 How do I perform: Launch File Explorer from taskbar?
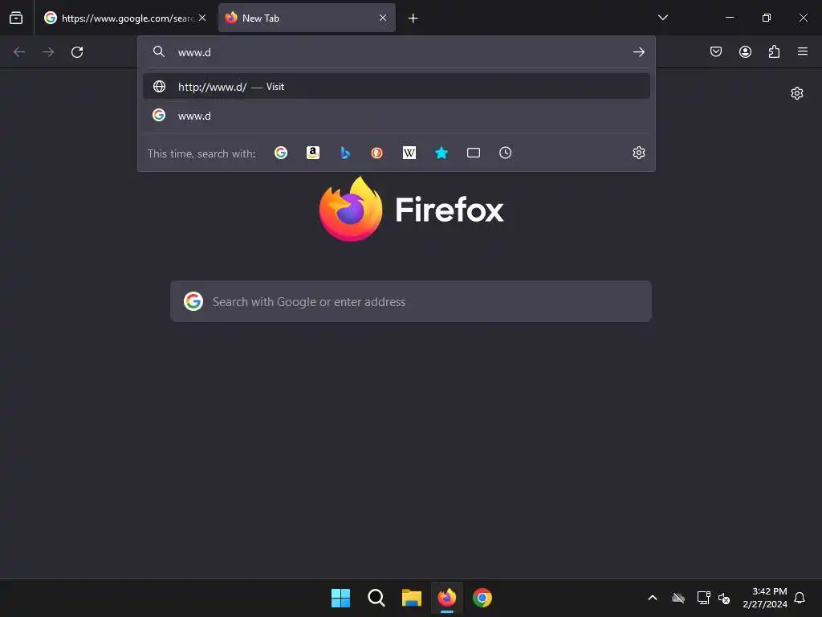(412, 598)
